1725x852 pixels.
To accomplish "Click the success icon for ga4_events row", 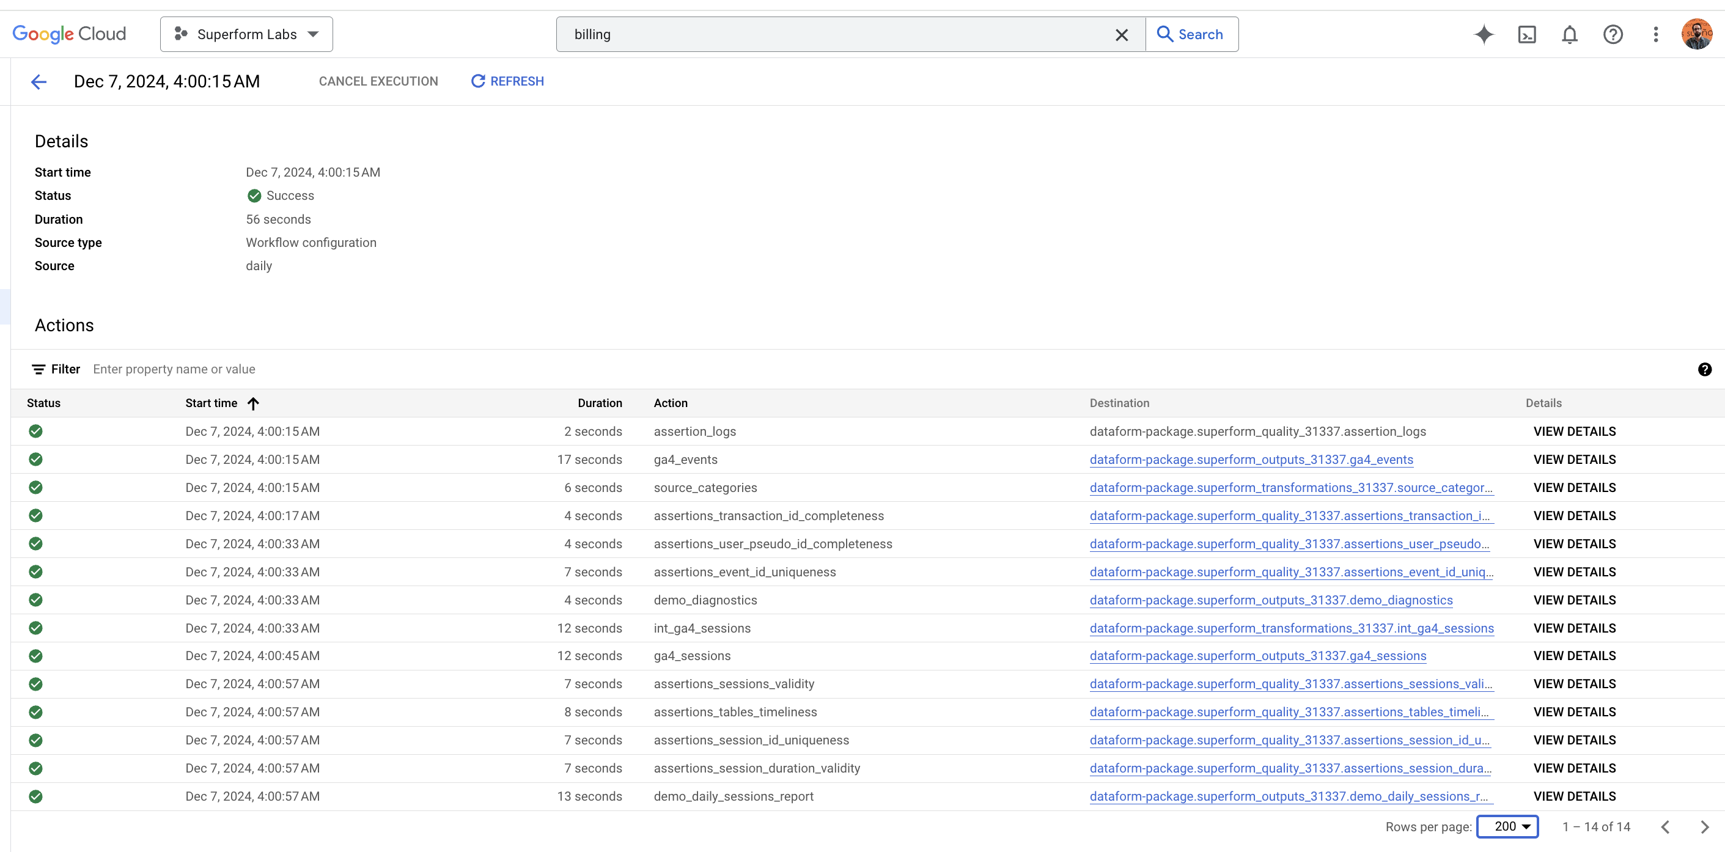I will [35, 460].
